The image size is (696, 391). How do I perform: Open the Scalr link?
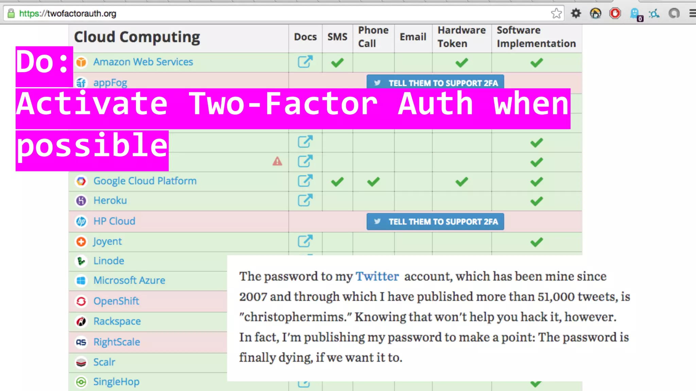[x=104, y=362]
